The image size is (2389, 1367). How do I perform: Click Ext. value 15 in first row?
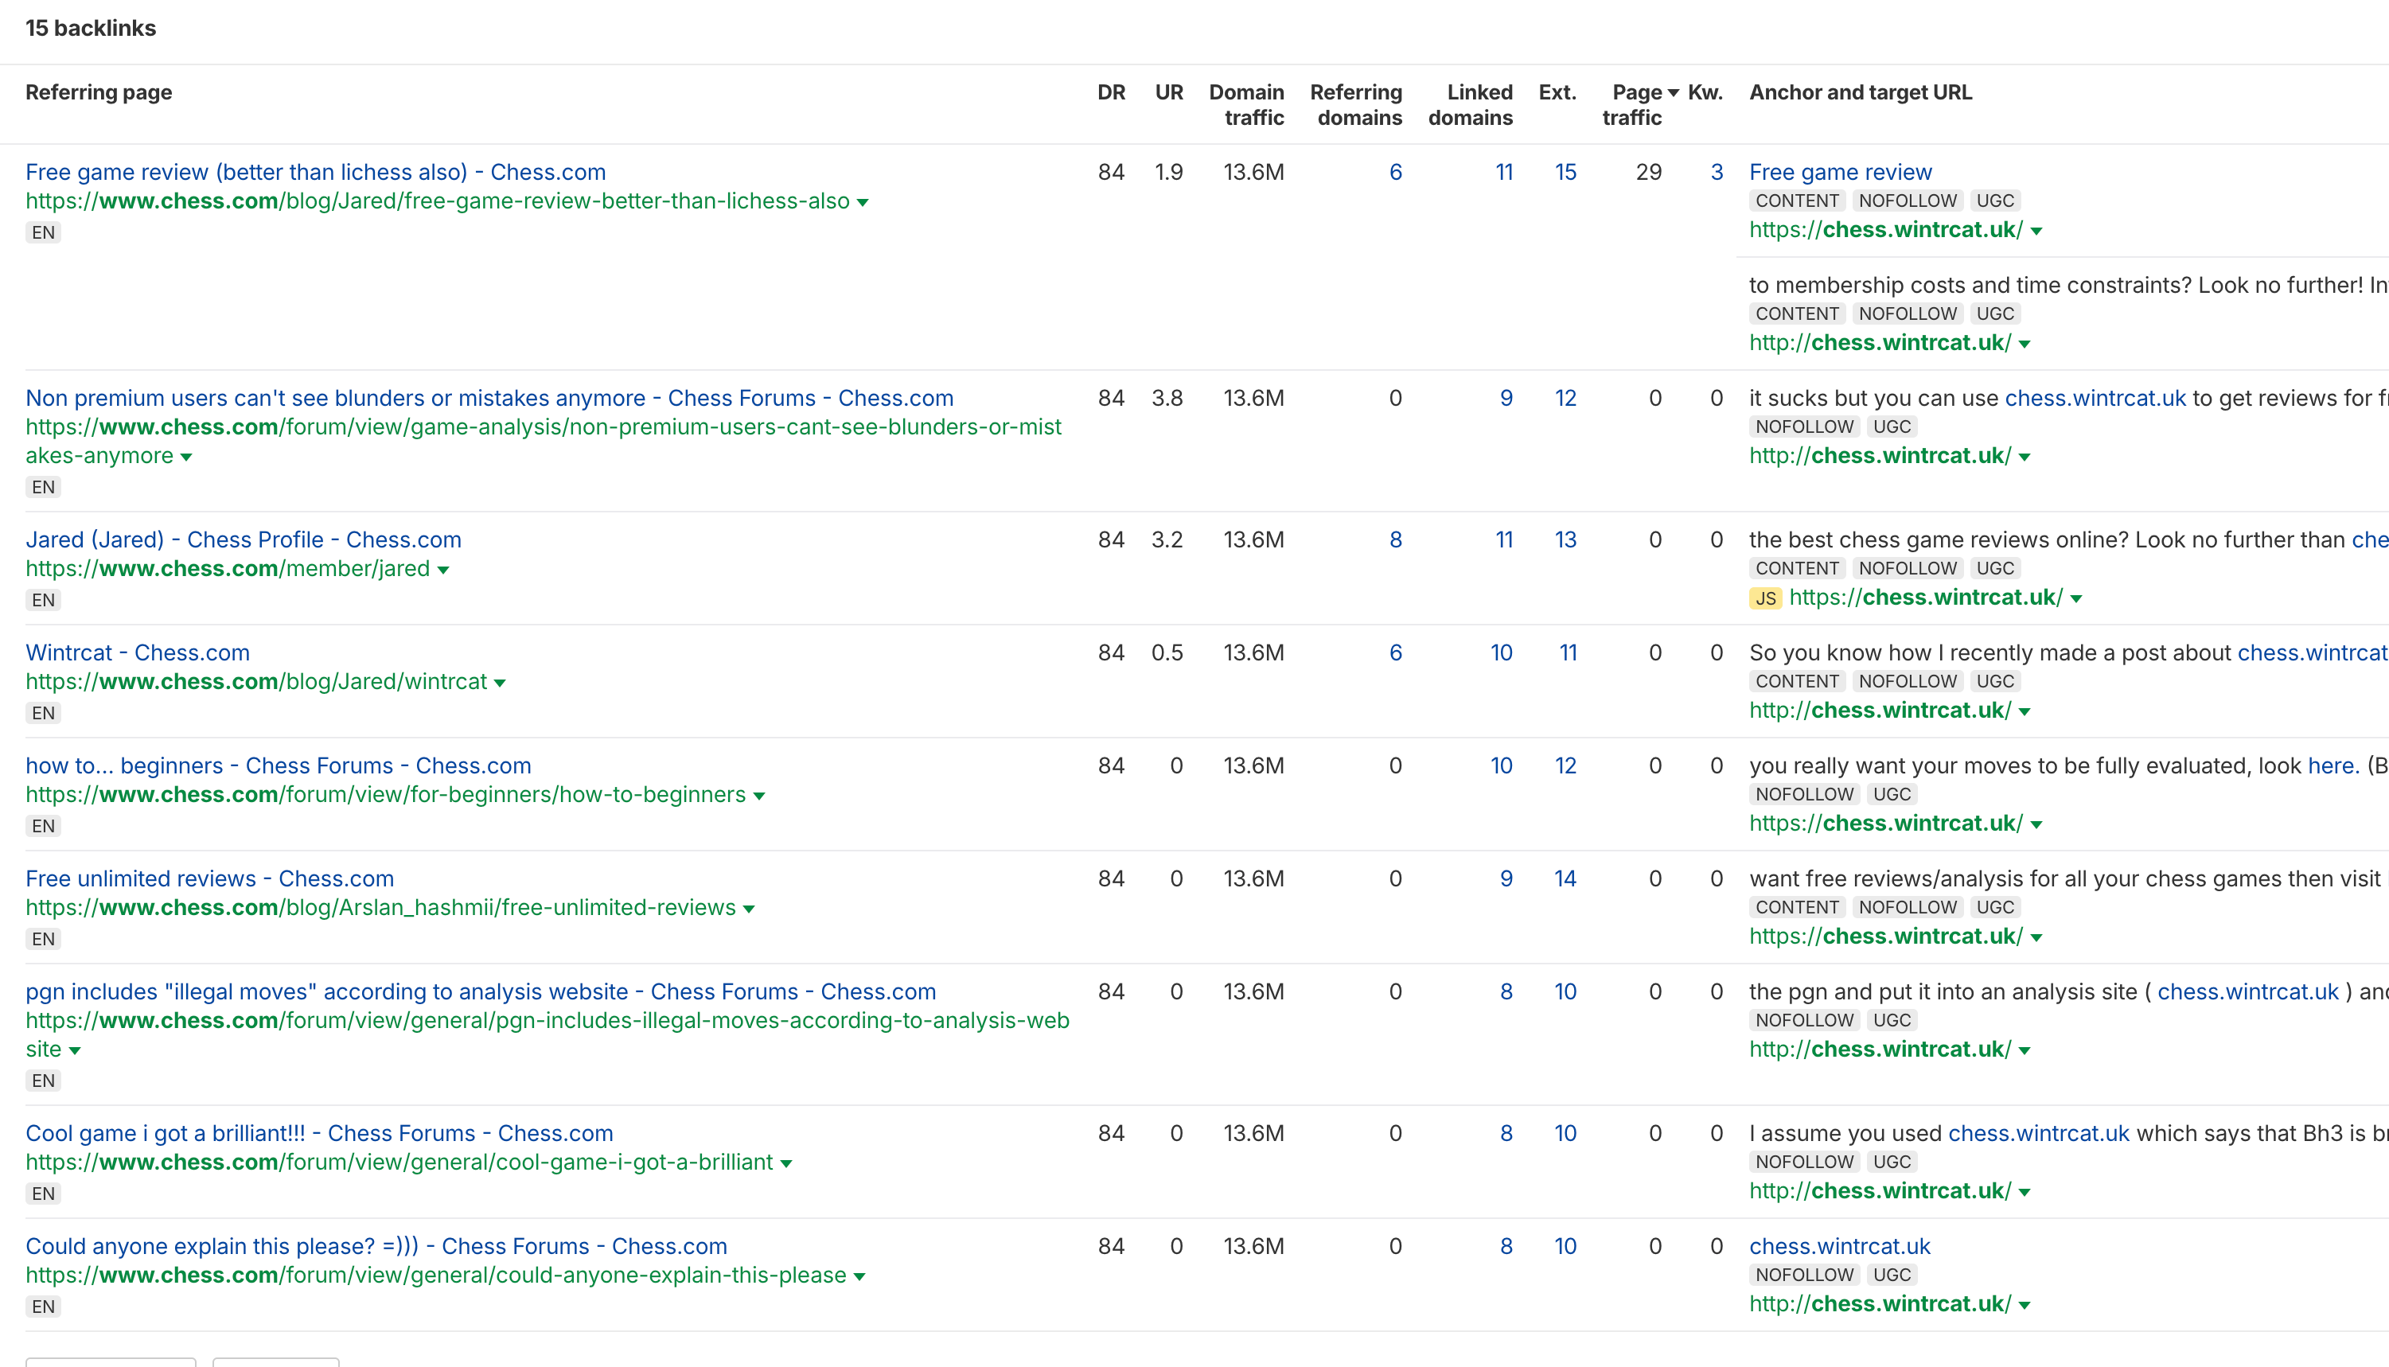[x=1565, y=172]
